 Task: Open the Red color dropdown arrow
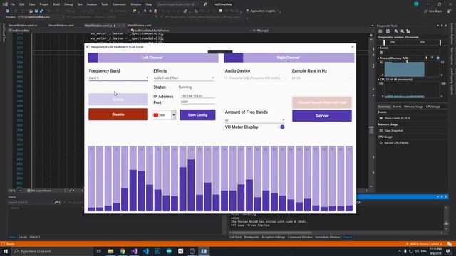(x=174, y=115)
